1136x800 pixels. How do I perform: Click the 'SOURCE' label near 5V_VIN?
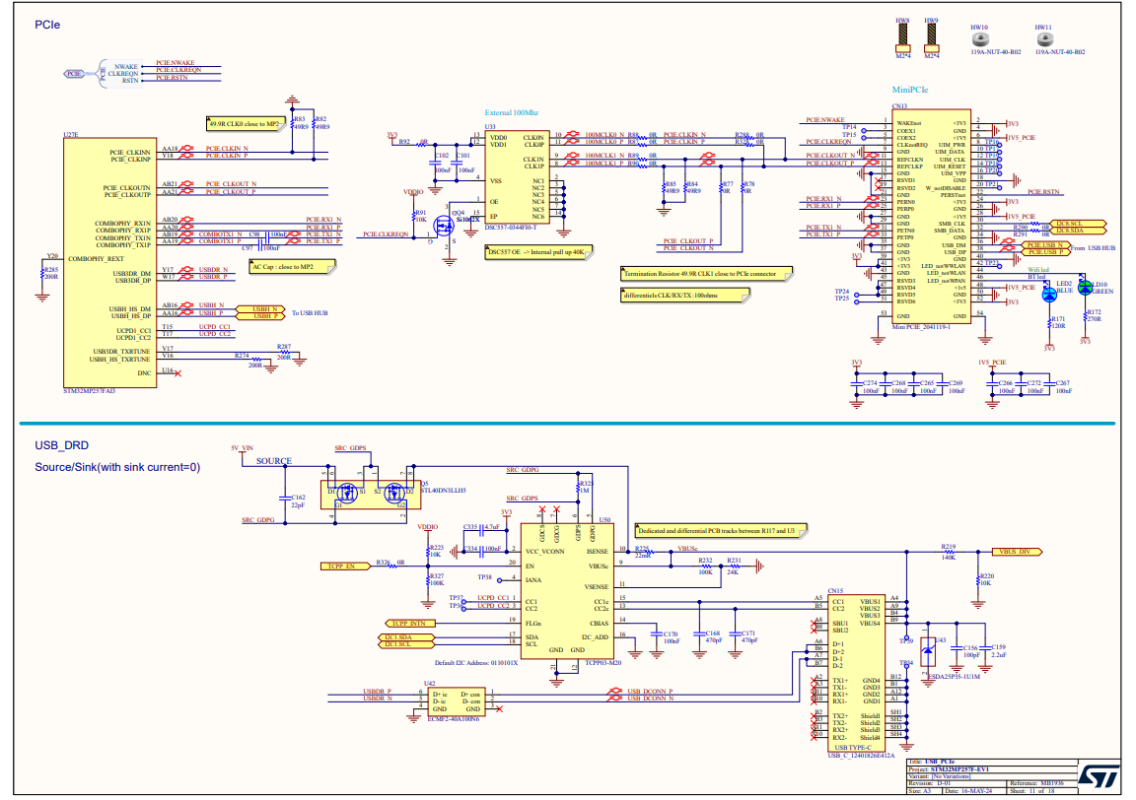click(x=274, y=461)
